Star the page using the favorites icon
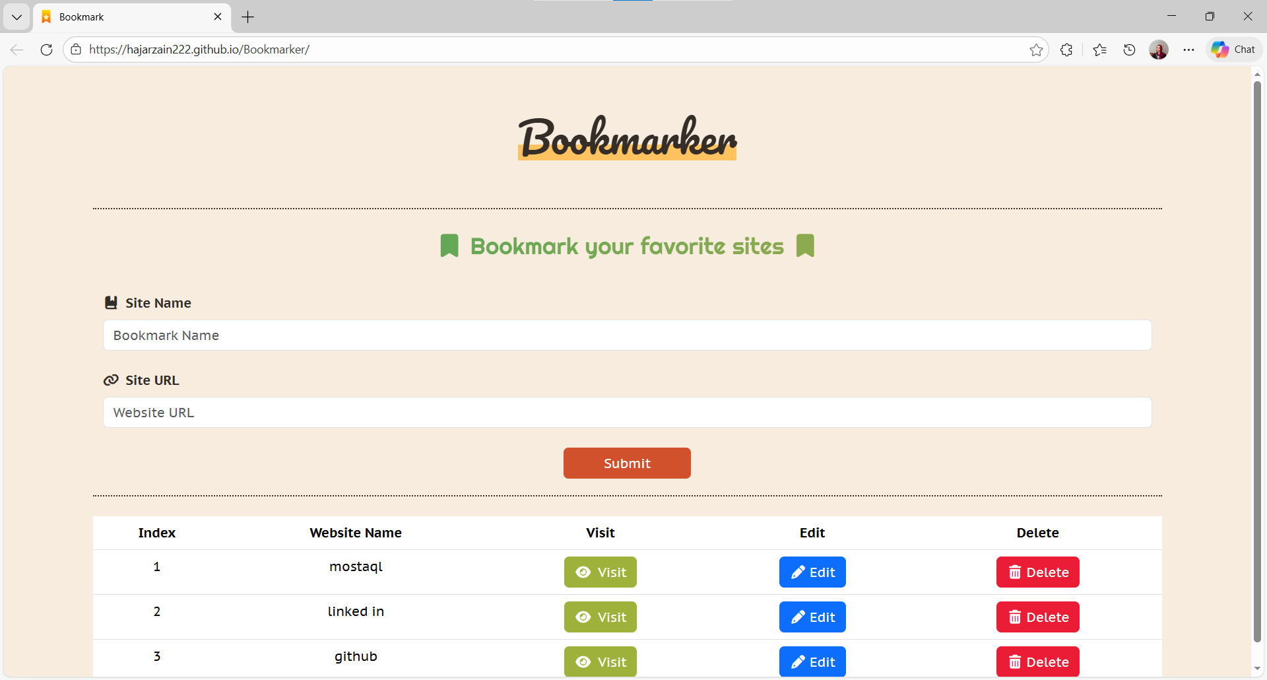1267x680 pixels. tap(1037, 50)
